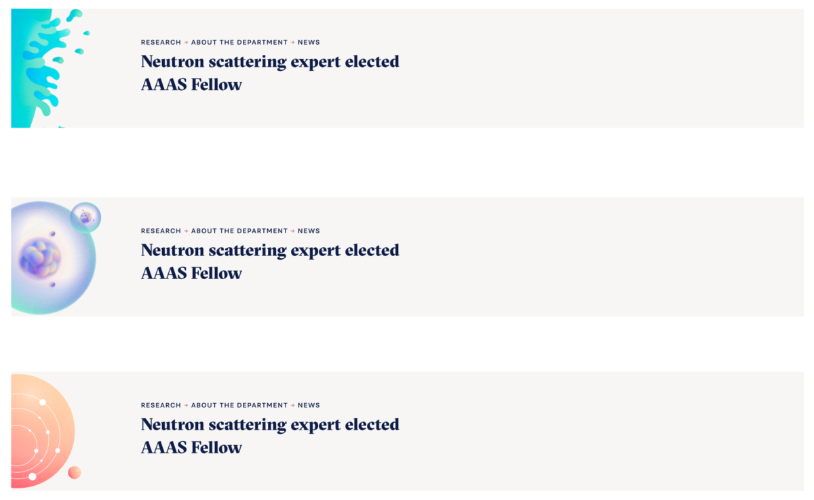The image size is (814, 500).
Task: Click the small bubble above the large cell
Action: (85, 217)
